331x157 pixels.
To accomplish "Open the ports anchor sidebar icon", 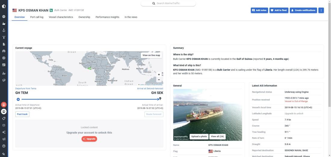I will [4, 30].
